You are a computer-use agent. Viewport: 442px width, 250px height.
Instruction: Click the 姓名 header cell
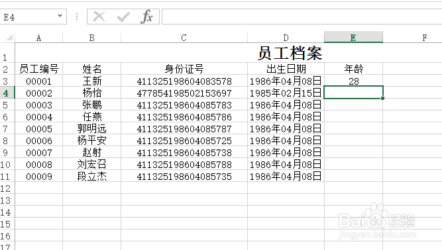click(92, 69)
